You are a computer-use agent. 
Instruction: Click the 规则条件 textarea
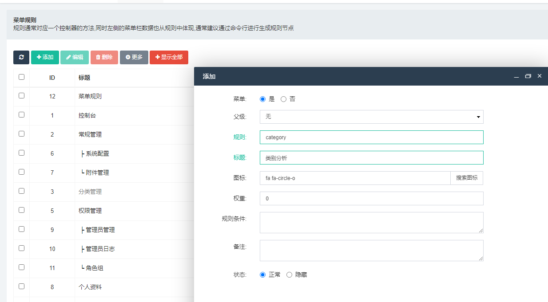[371, 222]
